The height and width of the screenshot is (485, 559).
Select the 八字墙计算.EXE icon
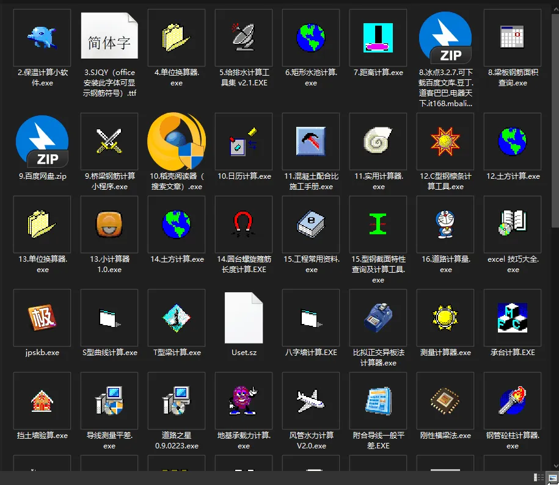click(311, 318)
